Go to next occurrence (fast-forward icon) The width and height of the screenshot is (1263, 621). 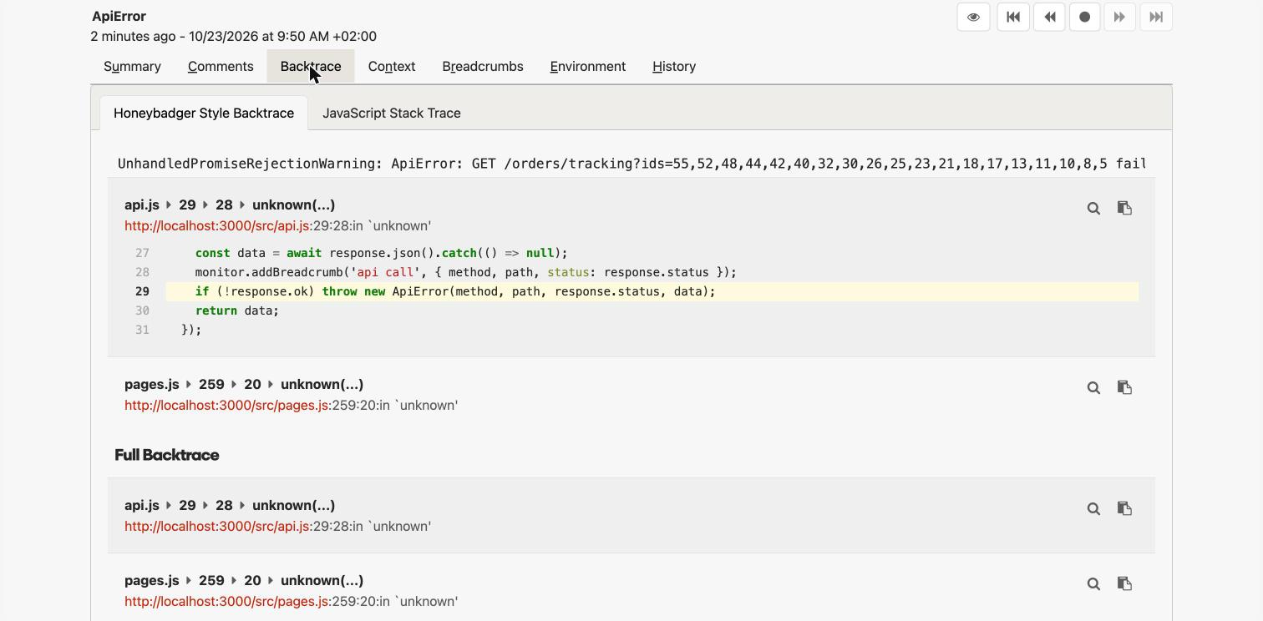pyautogui.click(x=1120, y=17)
